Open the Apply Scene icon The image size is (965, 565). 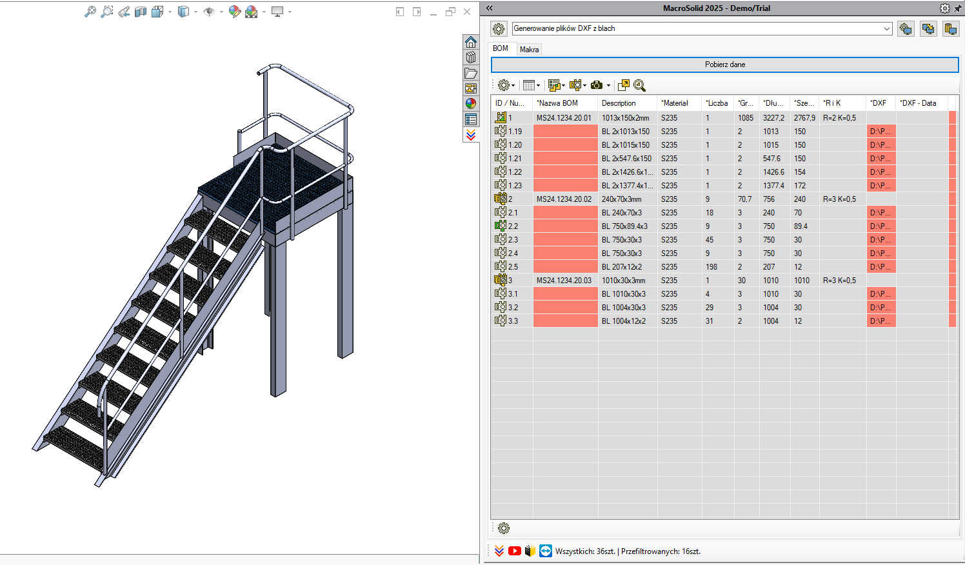point(252,12)
